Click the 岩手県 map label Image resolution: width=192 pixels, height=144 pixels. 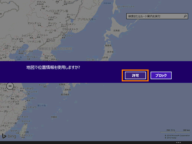point(110,52)
